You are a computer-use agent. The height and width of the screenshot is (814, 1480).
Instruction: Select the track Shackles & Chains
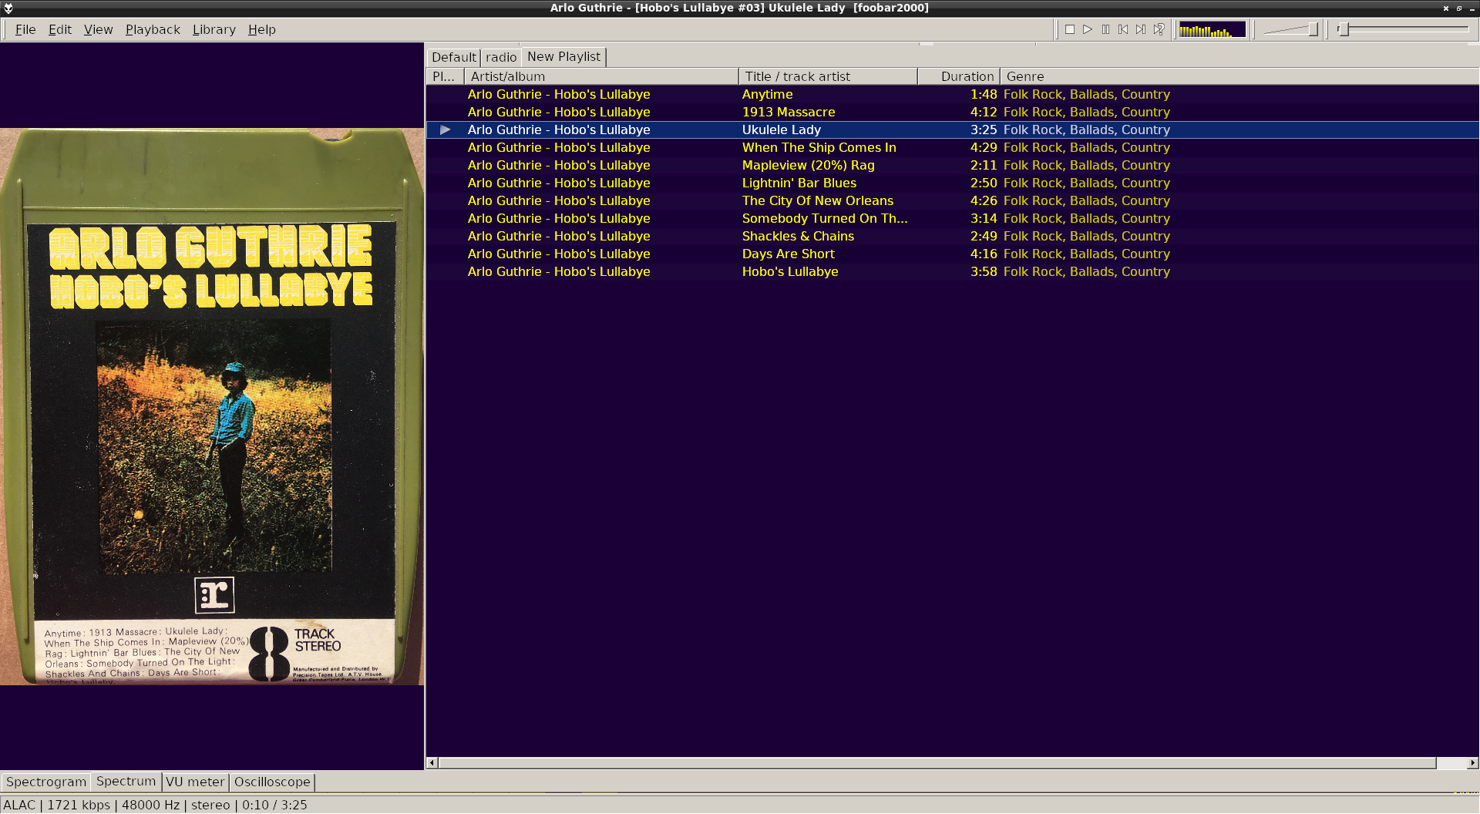pos(798,237)
